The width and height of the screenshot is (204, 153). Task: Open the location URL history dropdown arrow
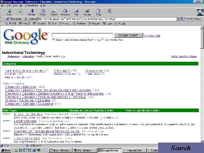(x=178, y=19)
